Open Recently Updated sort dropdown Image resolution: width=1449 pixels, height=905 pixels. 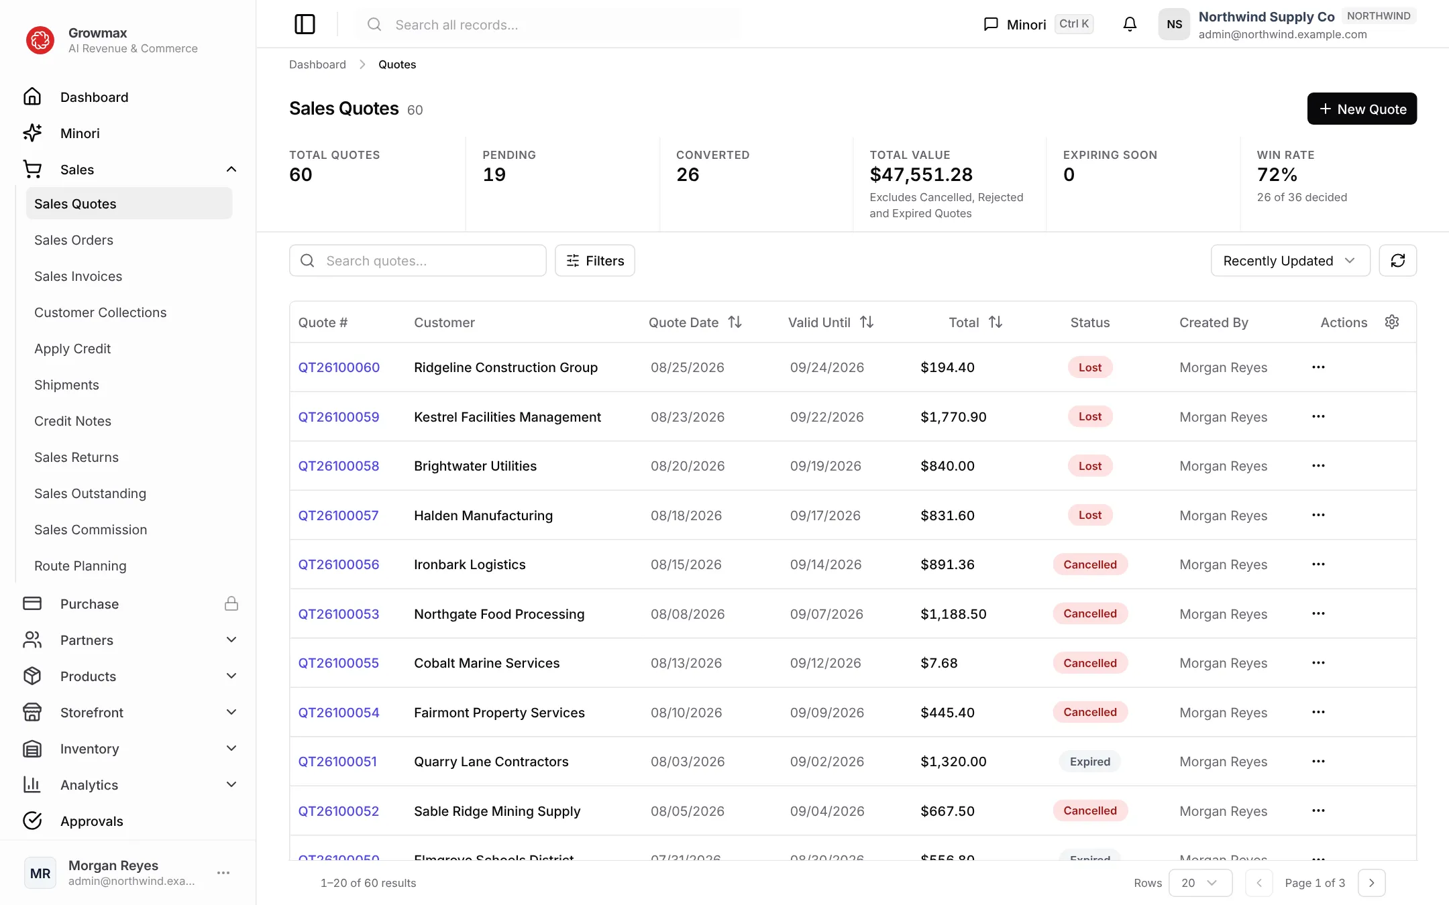pos(1290,260)
